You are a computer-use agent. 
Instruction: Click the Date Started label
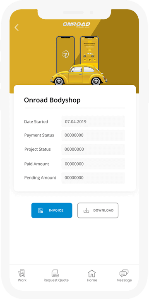[x=36, y=122]
